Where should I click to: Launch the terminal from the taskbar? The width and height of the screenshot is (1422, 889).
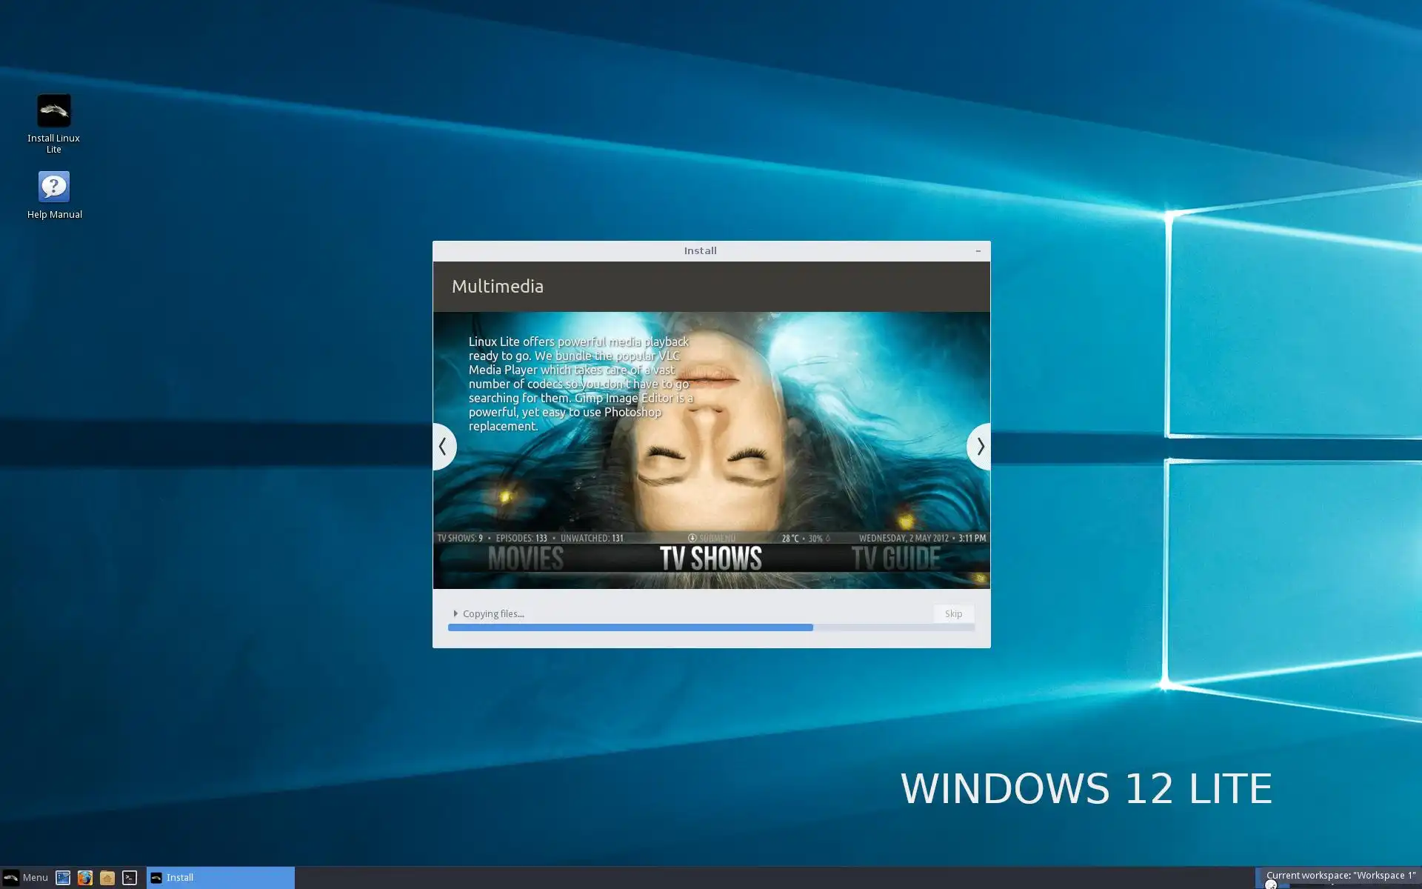[x=130, y=878]
